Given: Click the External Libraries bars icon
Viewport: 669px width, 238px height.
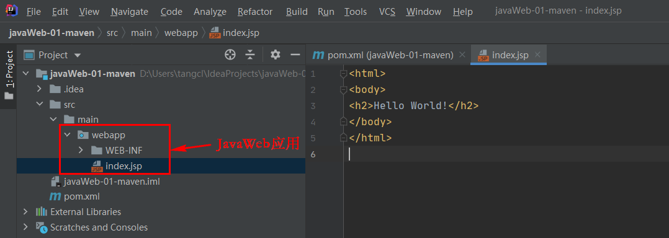Looking at the screenshot, I should point(42,211).
